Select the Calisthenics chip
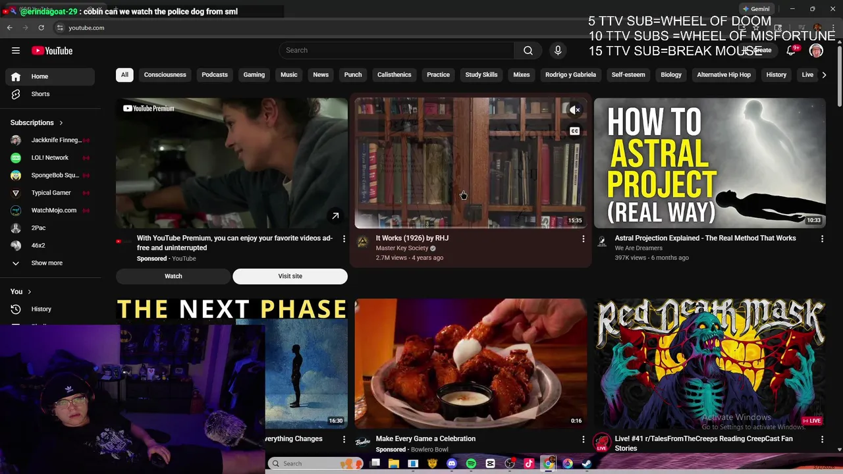Viewport: 843px width, 474px height. click(x=394, y=75)
